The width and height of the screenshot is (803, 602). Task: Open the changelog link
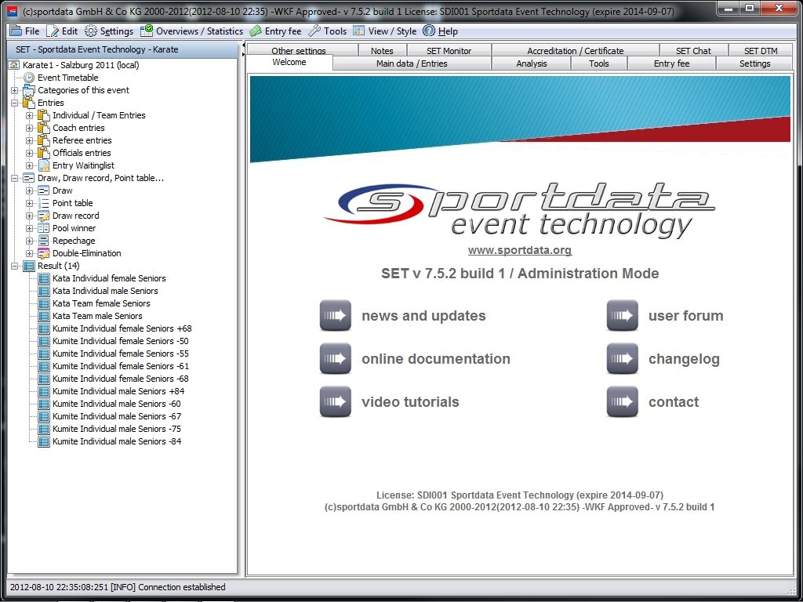point(684,359)
